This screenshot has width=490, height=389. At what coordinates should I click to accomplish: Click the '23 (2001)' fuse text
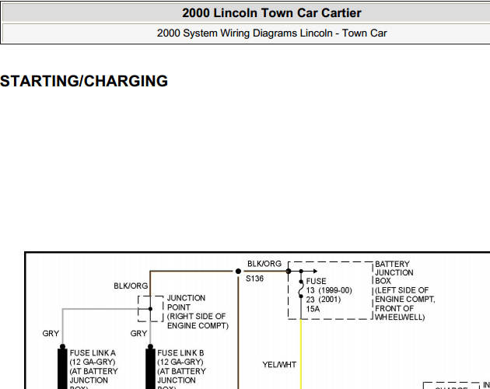[x=324, y=300]
